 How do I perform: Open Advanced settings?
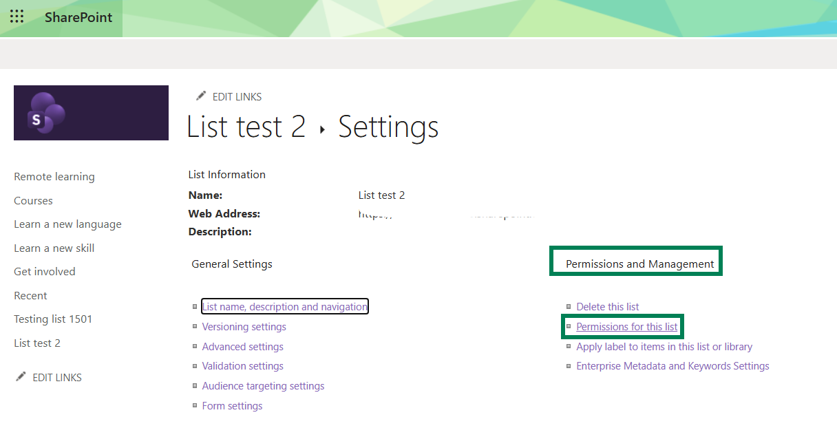click(x=242, y=346)
